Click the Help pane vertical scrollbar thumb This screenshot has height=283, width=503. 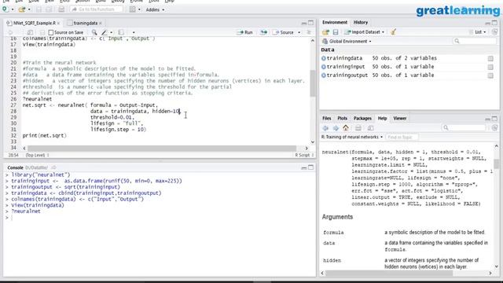[x=496, y=164]
